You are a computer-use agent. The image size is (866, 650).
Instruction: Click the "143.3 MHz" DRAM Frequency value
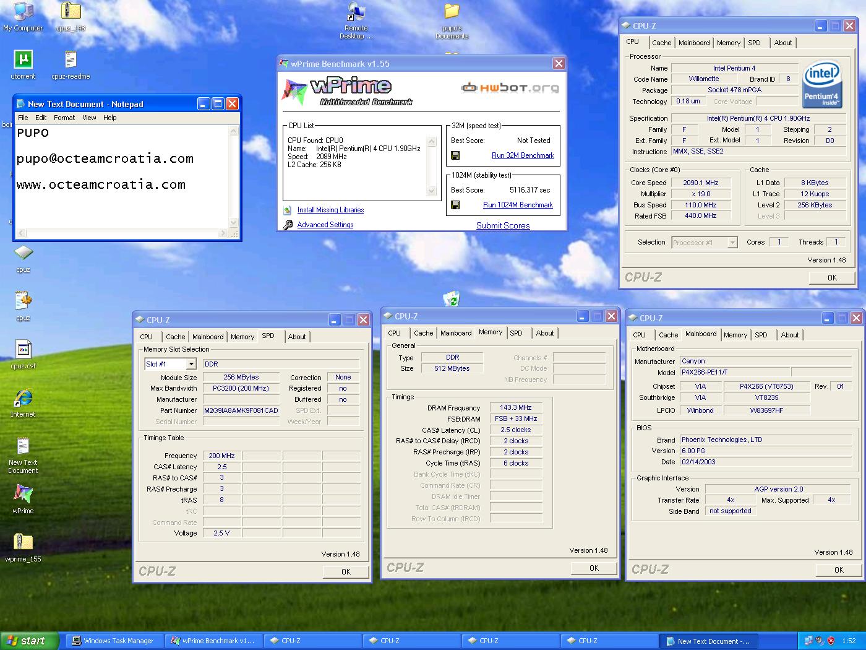(516, 408)
